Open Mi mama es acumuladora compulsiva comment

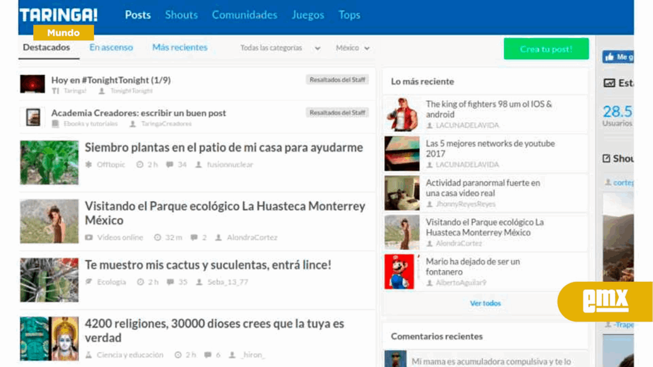[x=491, y=361]
